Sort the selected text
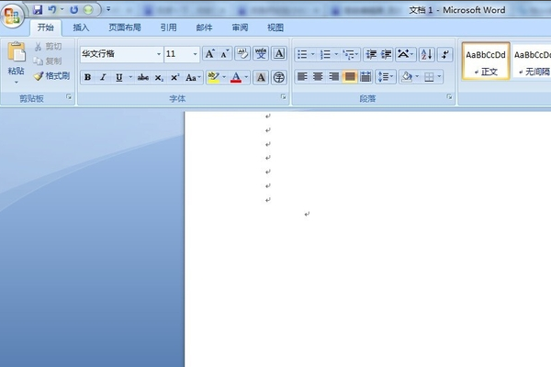The image size is (551, 367). 427,54
